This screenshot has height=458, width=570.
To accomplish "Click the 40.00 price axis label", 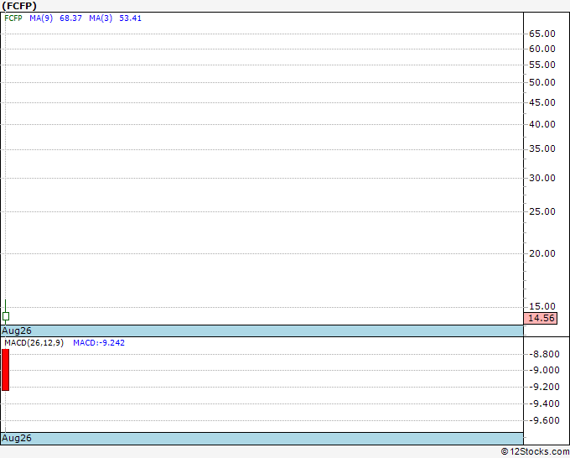I will (542, 124).
